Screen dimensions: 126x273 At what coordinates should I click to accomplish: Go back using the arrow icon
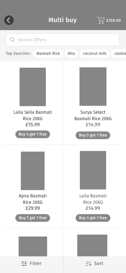9,20
